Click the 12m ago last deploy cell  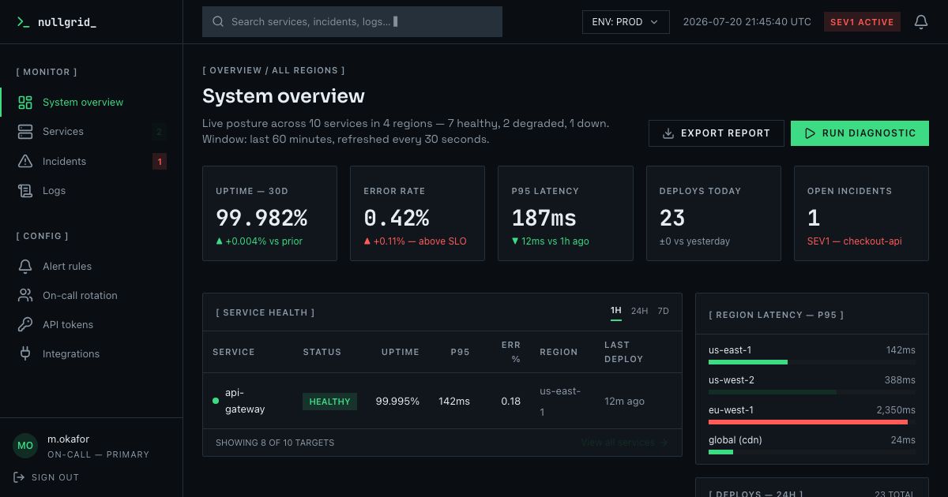(624, 402)
